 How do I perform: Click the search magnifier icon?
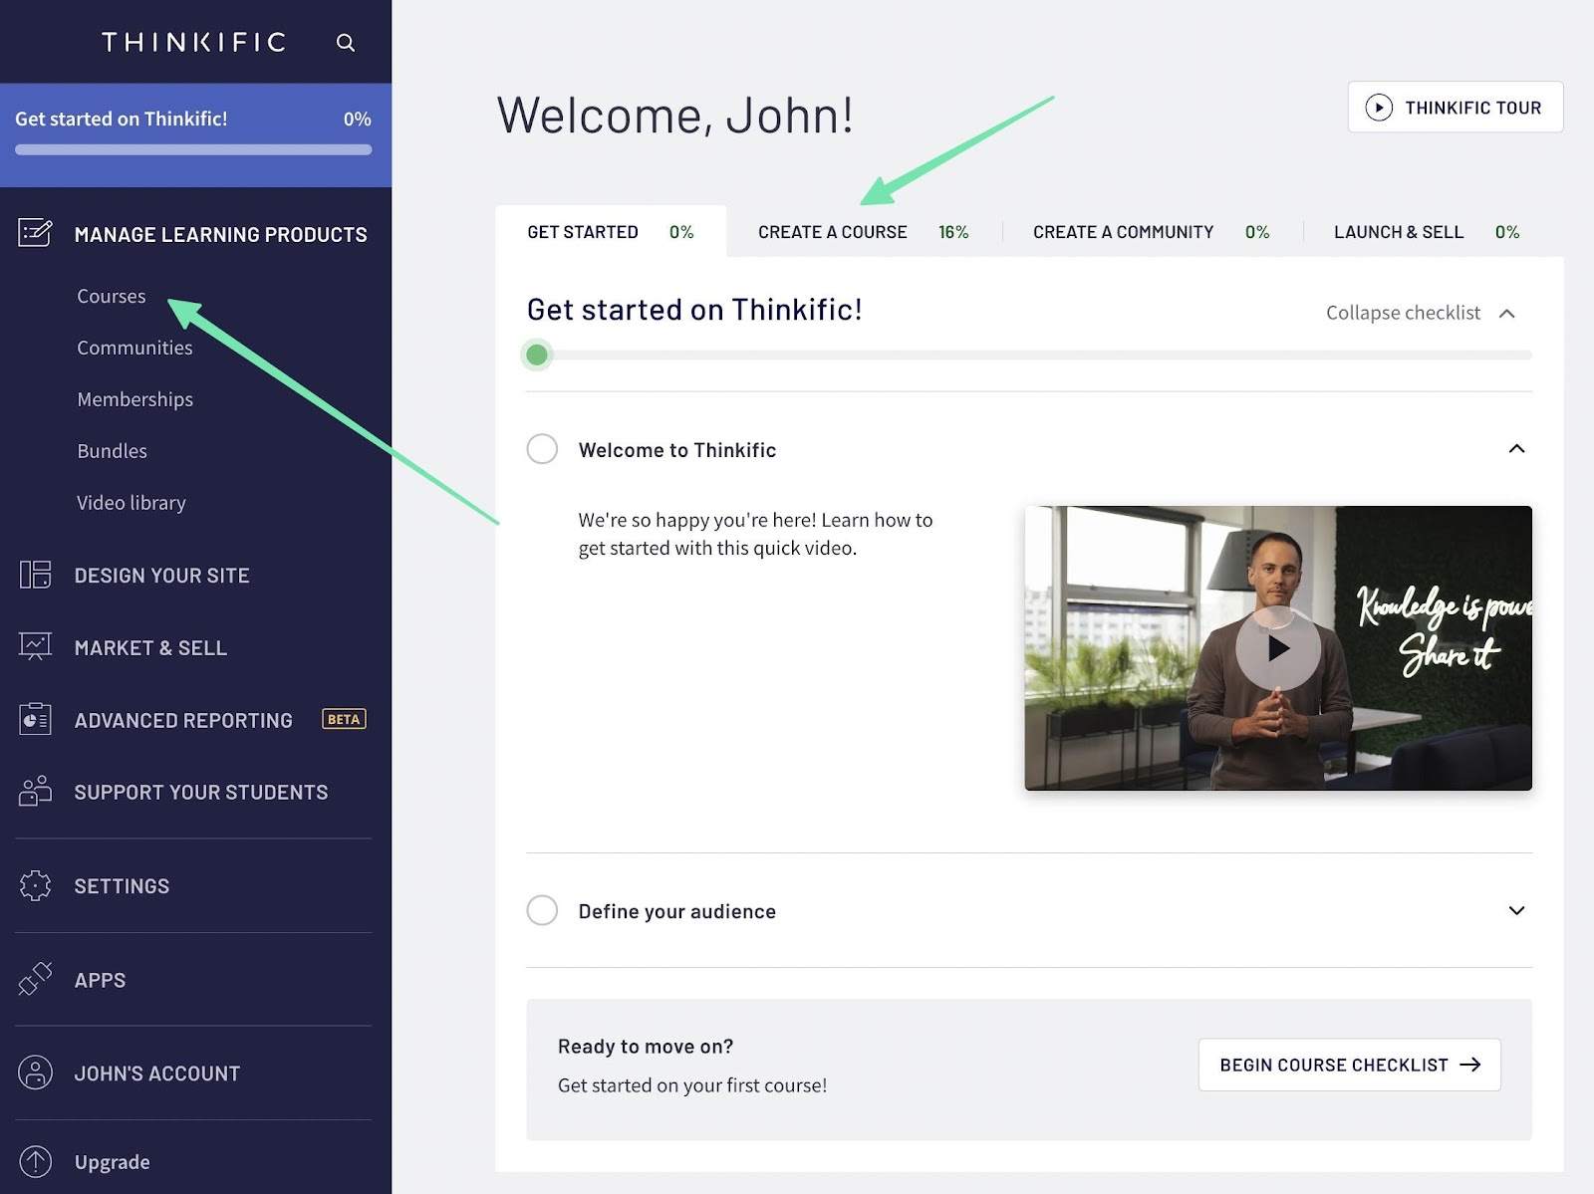click(345, 43)
